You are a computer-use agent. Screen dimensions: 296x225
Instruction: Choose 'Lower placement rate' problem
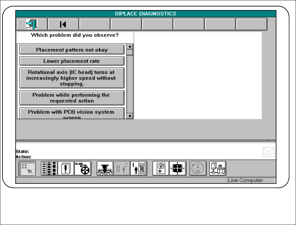[x=72, y=61]
